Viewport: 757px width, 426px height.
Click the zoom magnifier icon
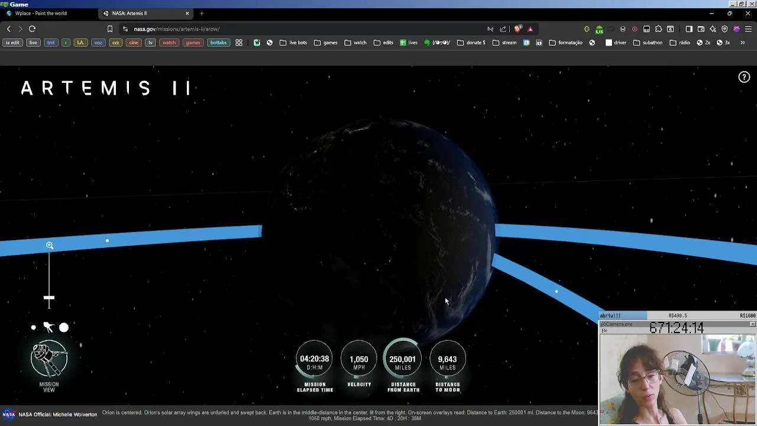pos(50,245)
